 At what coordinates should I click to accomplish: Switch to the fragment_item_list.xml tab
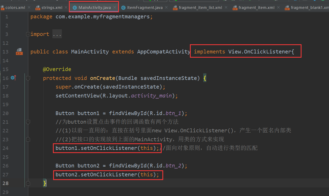pyautogui.click(x=200, y=8)
